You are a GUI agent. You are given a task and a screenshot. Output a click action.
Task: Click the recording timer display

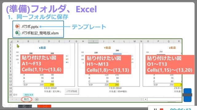[x=181, y=109]
